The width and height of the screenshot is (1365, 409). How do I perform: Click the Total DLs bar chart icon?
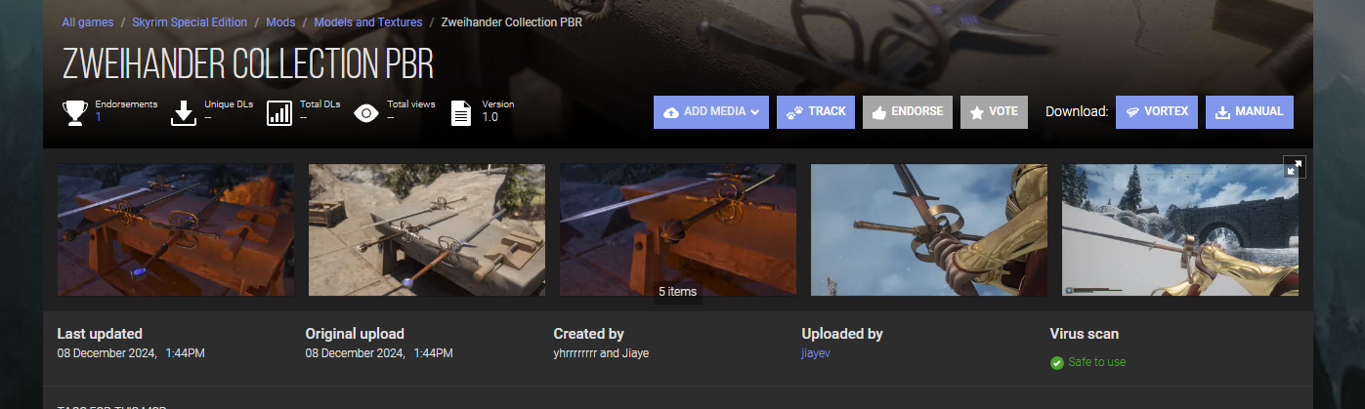point(279,112)
